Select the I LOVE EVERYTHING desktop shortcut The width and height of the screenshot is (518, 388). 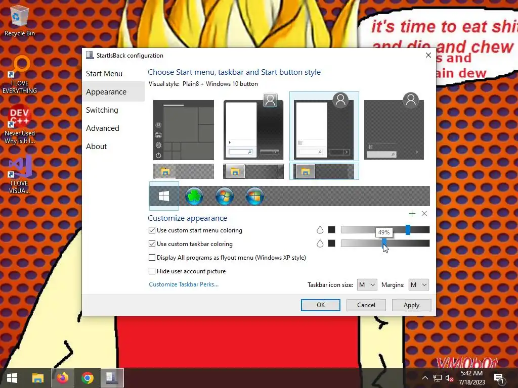pos(20,75)
